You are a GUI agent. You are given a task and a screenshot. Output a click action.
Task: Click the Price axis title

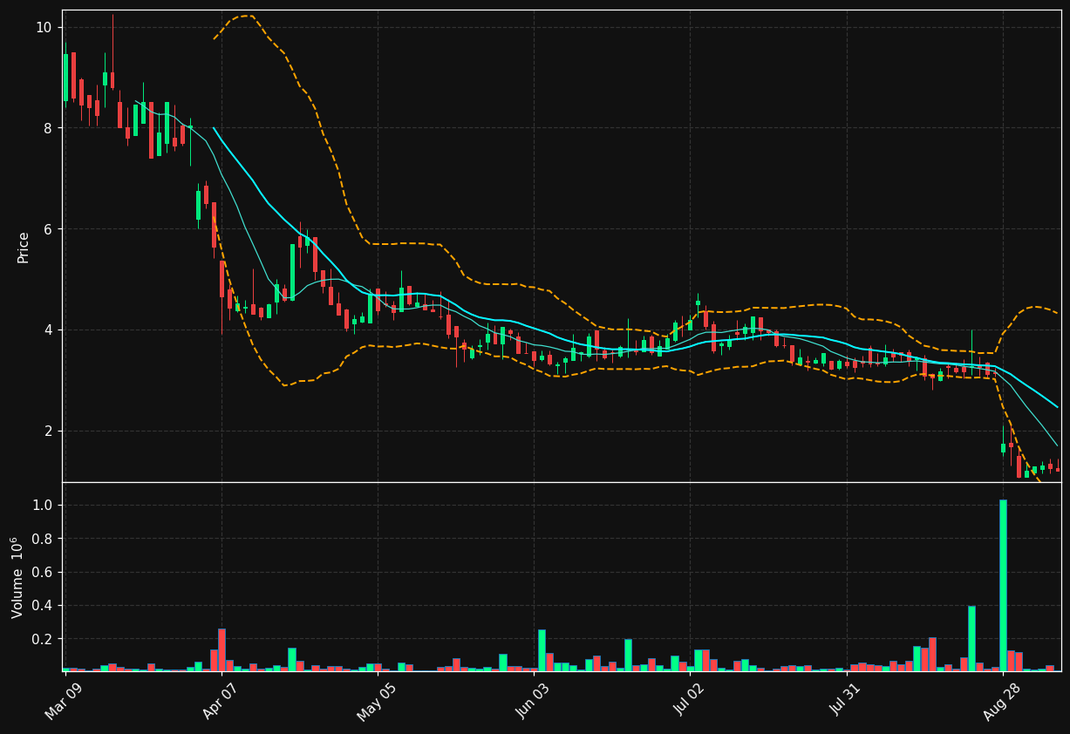pyautogui.click(x=24, y=248)
